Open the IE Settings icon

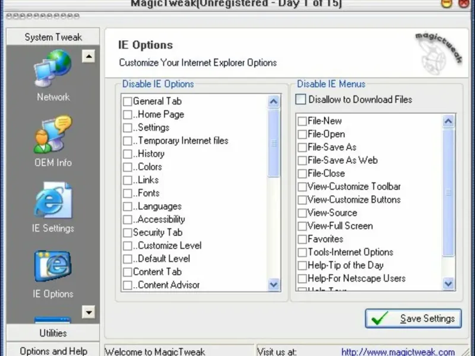pos(53,200)
